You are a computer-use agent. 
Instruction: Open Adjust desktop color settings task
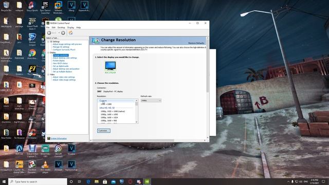click(65, 58)
